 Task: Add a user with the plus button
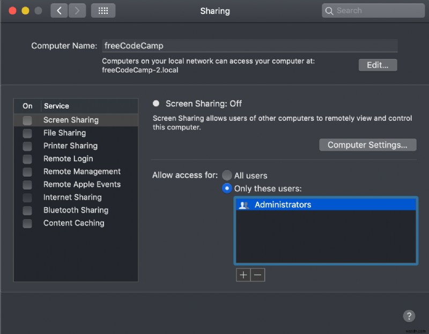point(243,274)
